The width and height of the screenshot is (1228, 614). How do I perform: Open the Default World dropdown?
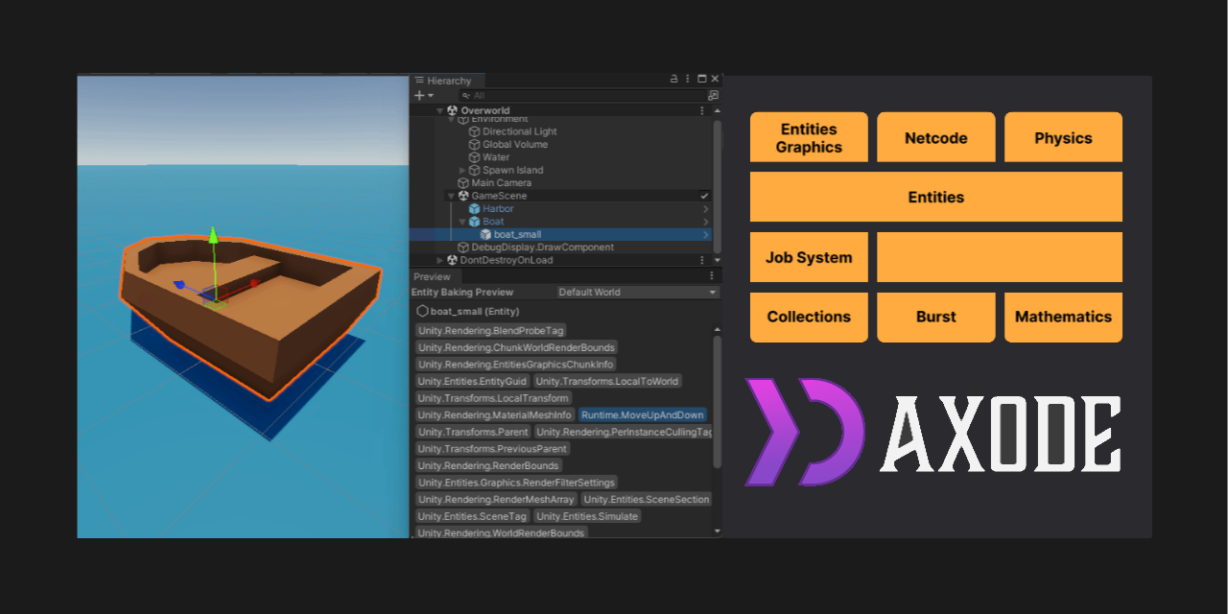tap(635, 292)
